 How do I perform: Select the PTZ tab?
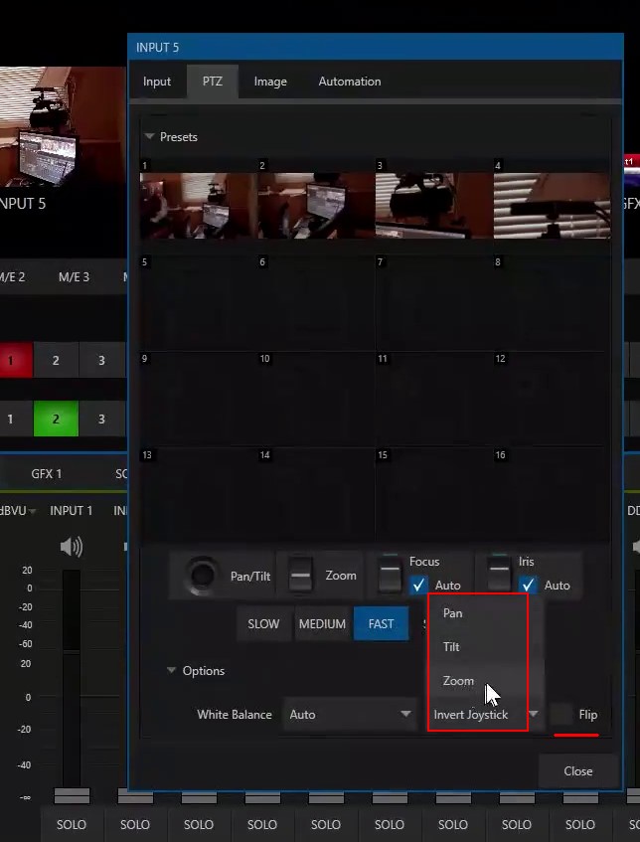212,82
